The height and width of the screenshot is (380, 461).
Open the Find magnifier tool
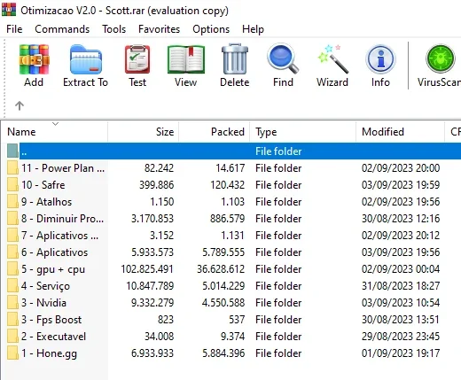(x=283, y=58)
